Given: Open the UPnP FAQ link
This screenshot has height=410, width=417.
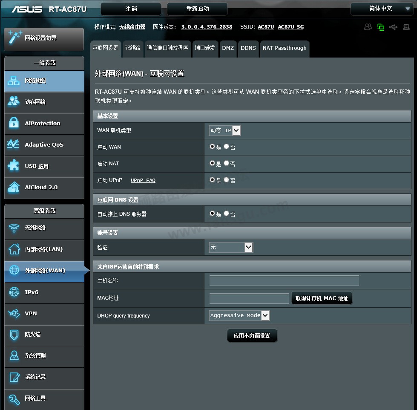Looking at the screenshot, I should [143, 180].
